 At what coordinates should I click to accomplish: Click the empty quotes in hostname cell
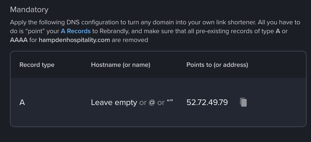(x=170, y=102)
